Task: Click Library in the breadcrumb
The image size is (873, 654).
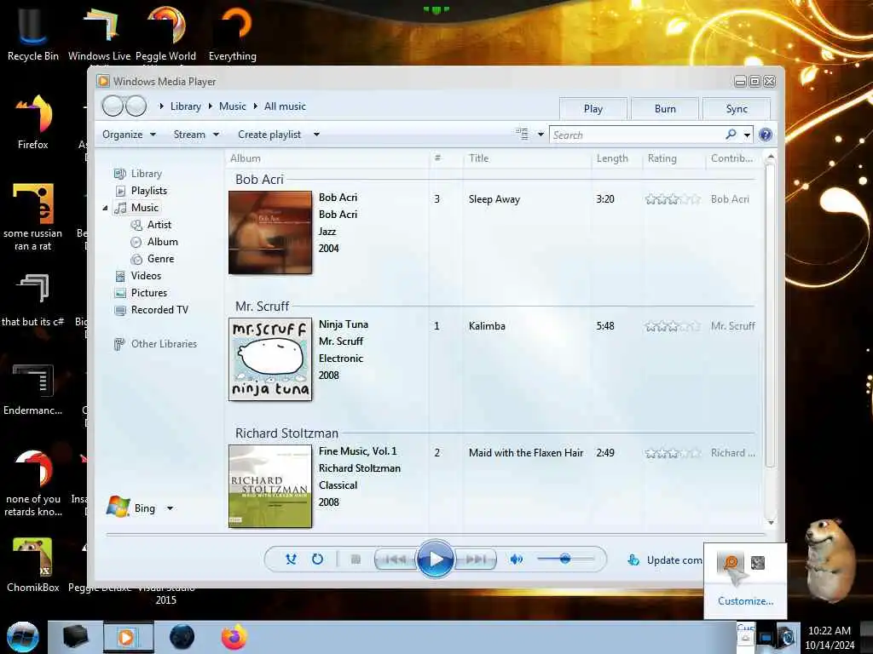Action: [x=185, y=106]
